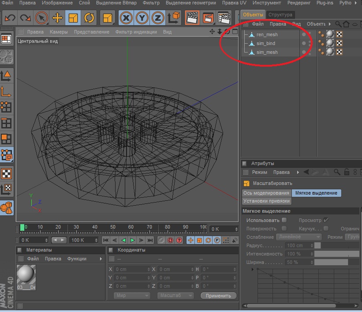The height and width of the screenshot is (312, 362).
Task: Click the Установки привязки button
Action: pyautogui.click(x=267, y=201)
